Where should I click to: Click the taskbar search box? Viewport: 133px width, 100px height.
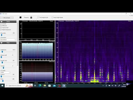19,86
